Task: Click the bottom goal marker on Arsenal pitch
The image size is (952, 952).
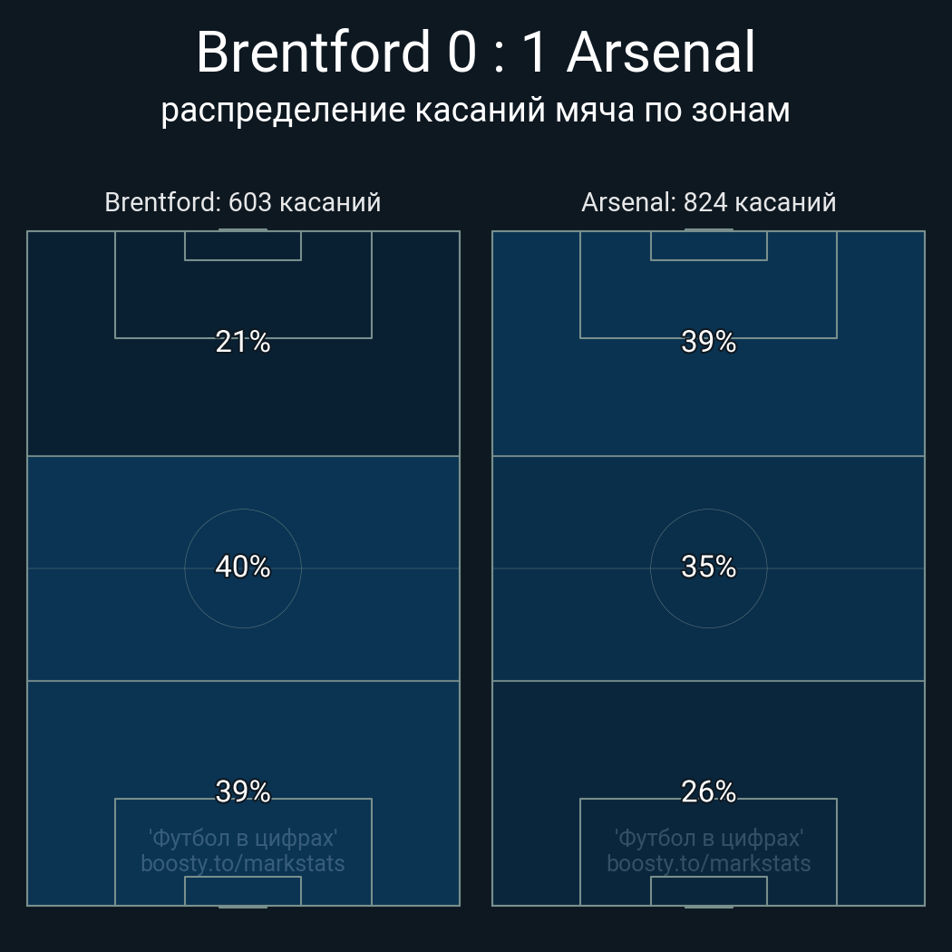Action: 708,906
